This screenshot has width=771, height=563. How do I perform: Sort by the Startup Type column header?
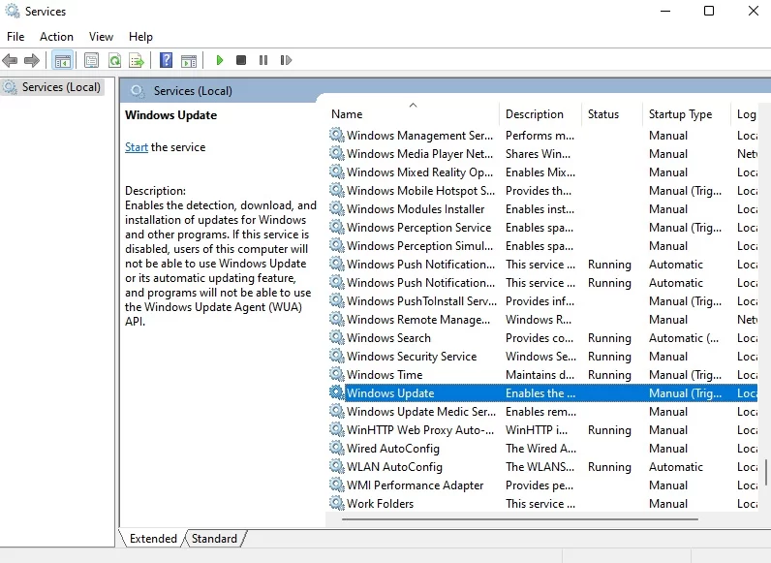pyautogui.click(x=687, y=114)
